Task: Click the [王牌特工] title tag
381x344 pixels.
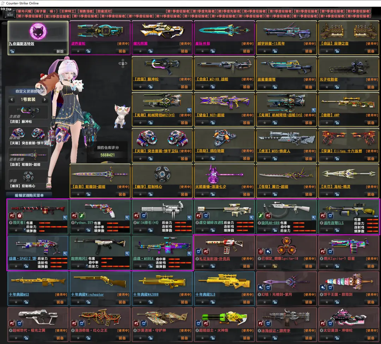Action: [x=68, y=11]
